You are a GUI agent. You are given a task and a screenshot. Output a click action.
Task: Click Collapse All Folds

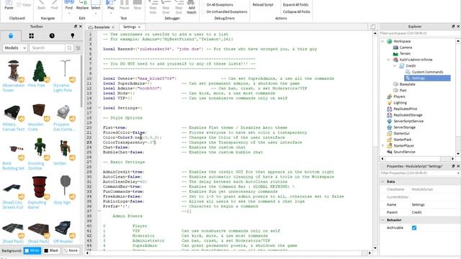coord(296,12)
